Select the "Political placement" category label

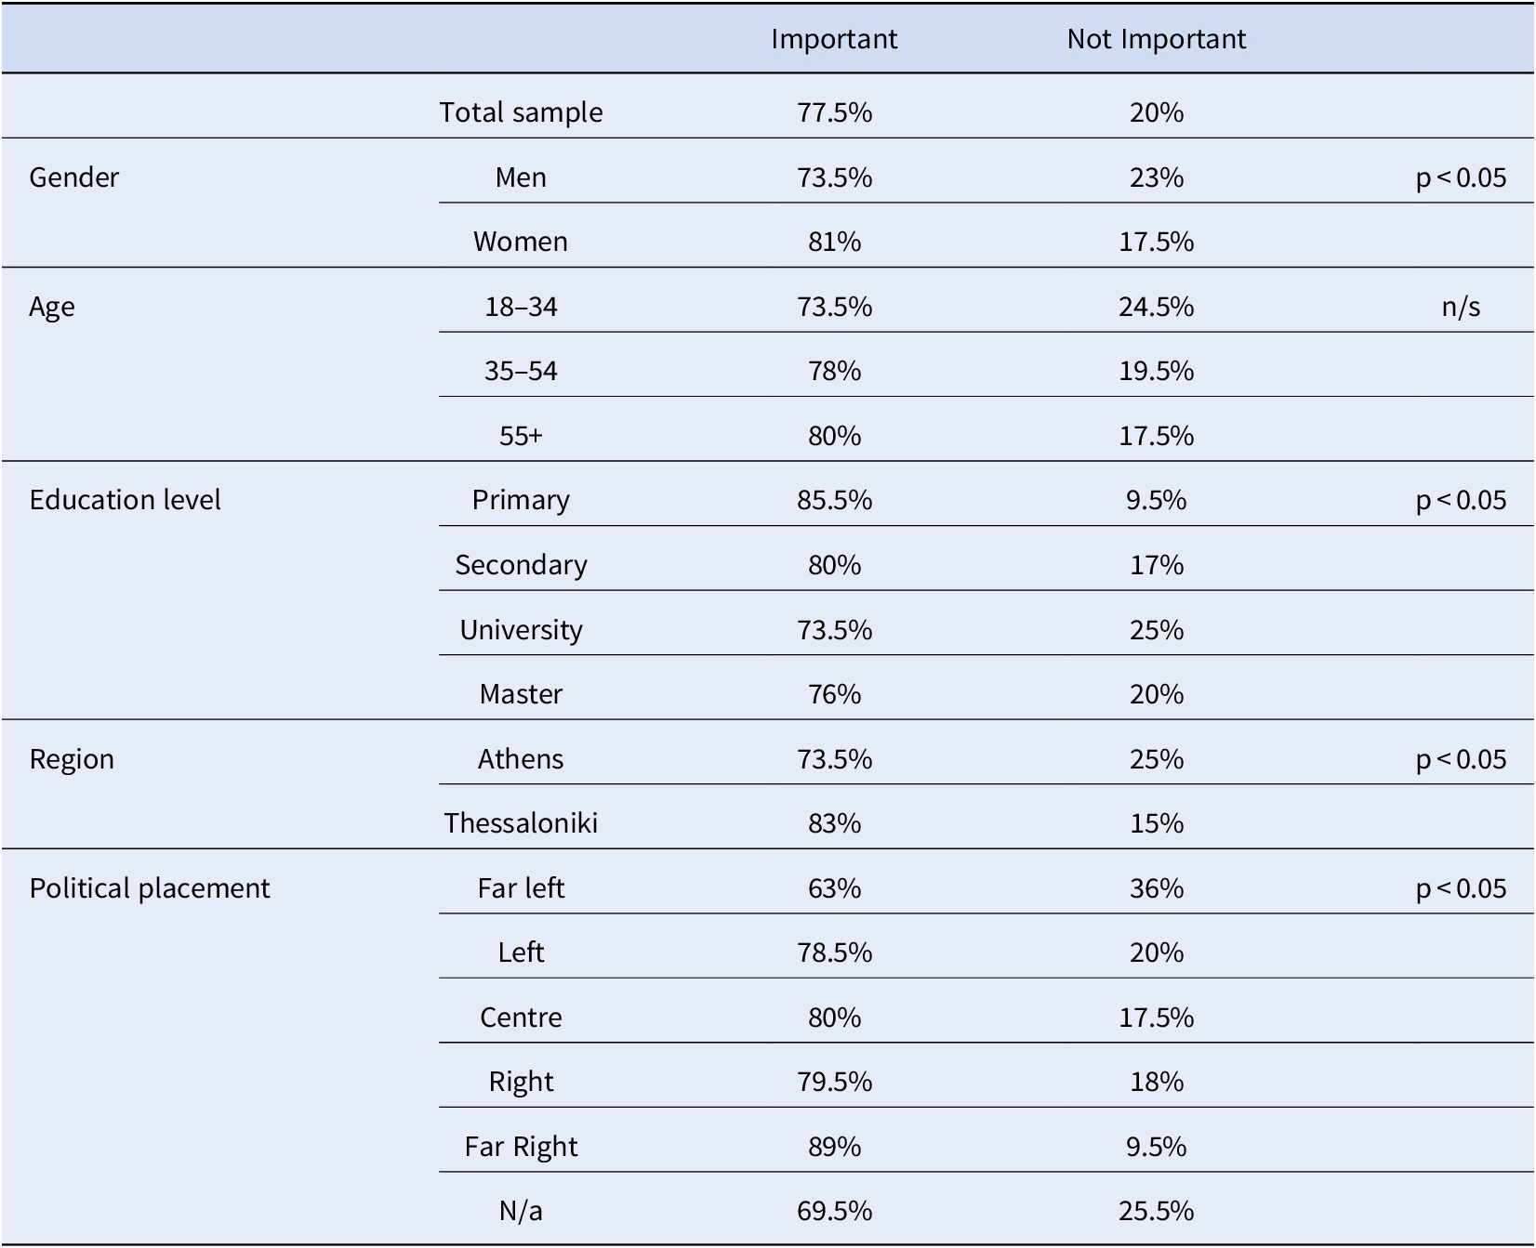[x=150, y=888]
